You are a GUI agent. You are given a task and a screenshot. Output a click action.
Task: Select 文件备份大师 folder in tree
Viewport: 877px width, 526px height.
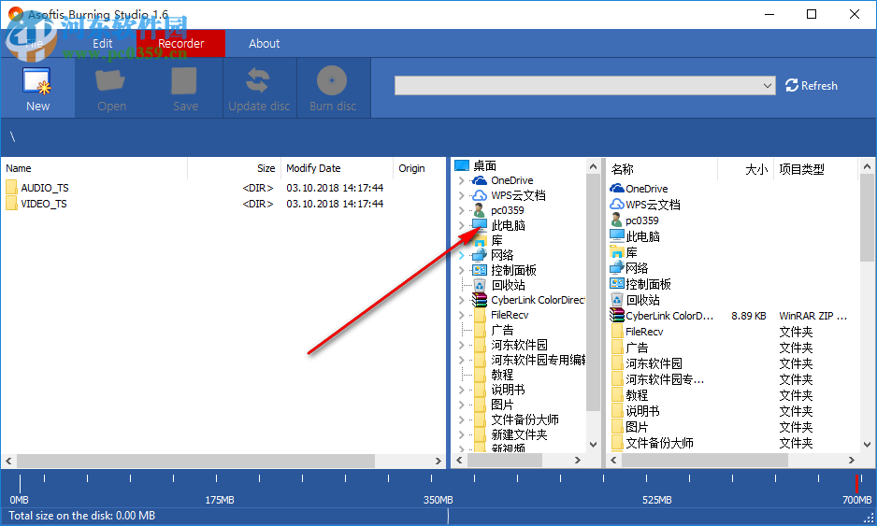coord(525,419)
